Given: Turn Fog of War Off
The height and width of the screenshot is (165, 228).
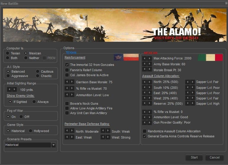Looking at the screenshot, I should [x=21, y=116].
